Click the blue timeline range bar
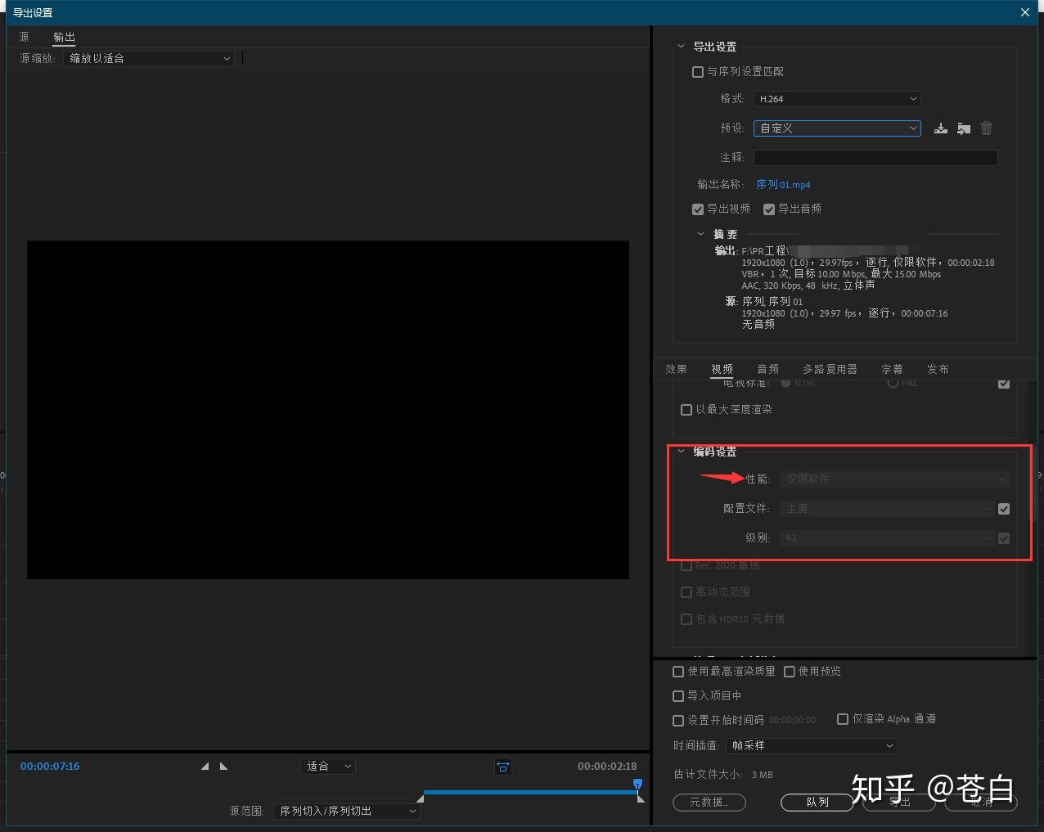 pos(530,792)
